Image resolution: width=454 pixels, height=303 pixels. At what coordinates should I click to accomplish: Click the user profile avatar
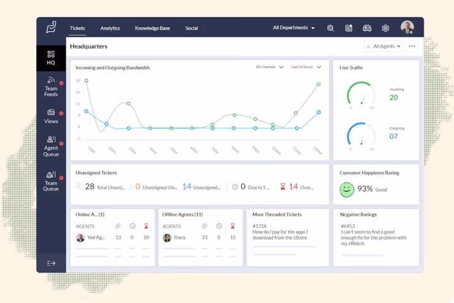point(407,27)
